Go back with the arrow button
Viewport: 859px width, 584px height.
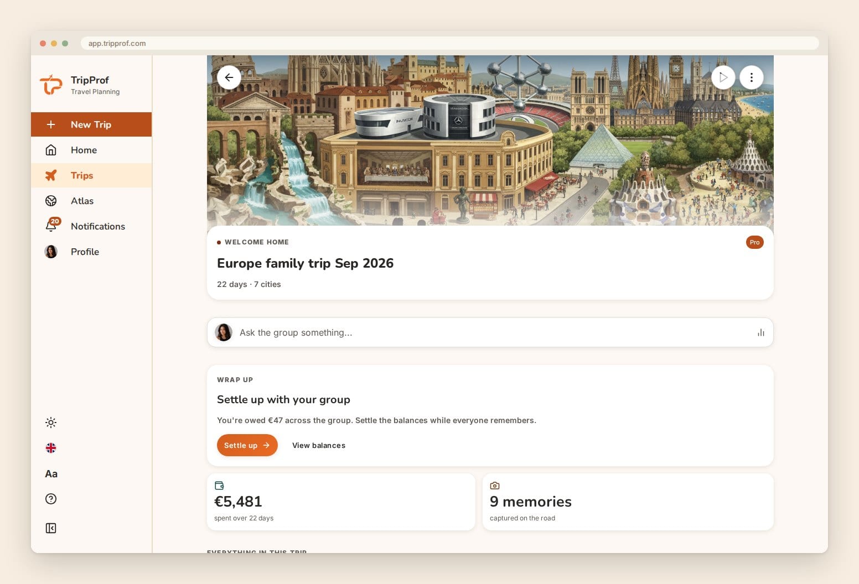pyautogui.click(x=229, y=77)
